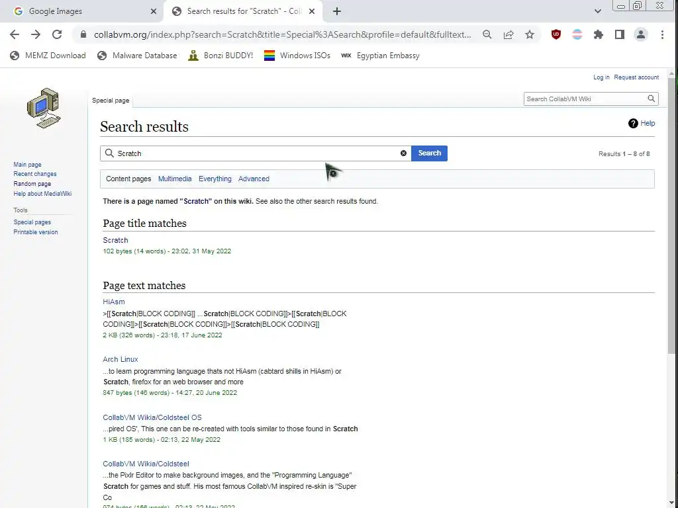
Task: Open the Printable version link
Action: [36, 232]
